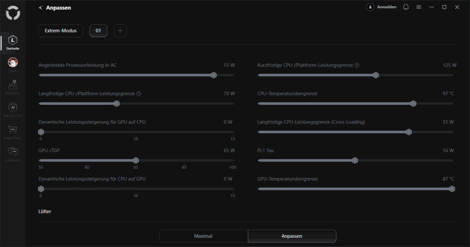The image size is (470, 247).
Task: Adjust the Langfristige CPU-/Plattform-Leistungsgrenze slider handle
Action: (x=117, y=103)
